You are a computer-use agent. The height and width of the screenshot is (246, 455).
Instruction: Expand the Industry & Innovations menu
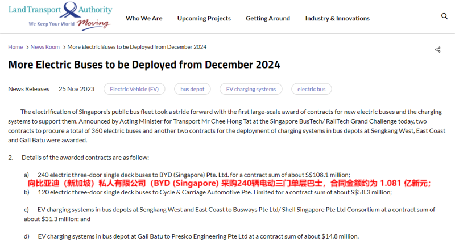pos(337,18)
